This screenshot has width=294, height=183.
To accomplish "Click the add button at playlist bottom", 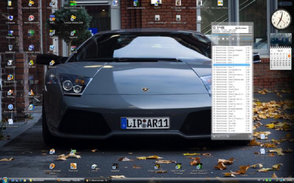I will coord(214,136).
